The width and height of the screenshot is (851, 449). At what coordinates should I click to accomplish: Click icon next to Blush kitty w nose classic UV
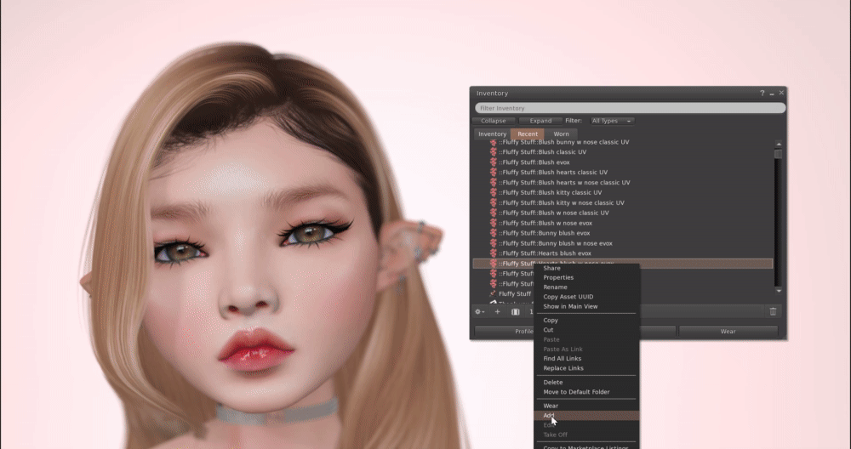click(x=494, y=202)
